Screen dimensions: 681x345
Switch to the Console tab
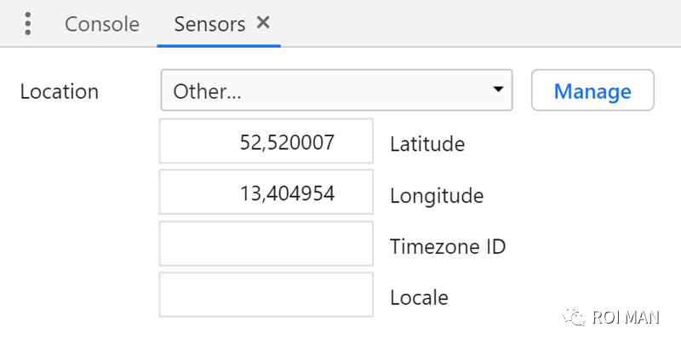point(101,24)
